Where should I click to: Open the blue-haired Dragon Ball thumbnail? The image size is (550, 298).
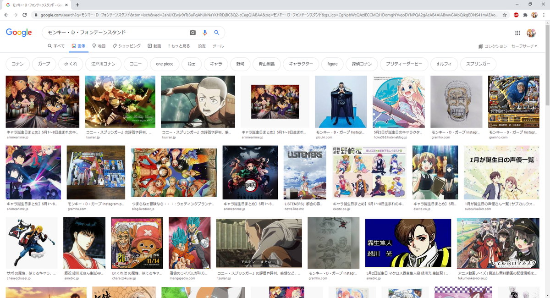(189, 243)
